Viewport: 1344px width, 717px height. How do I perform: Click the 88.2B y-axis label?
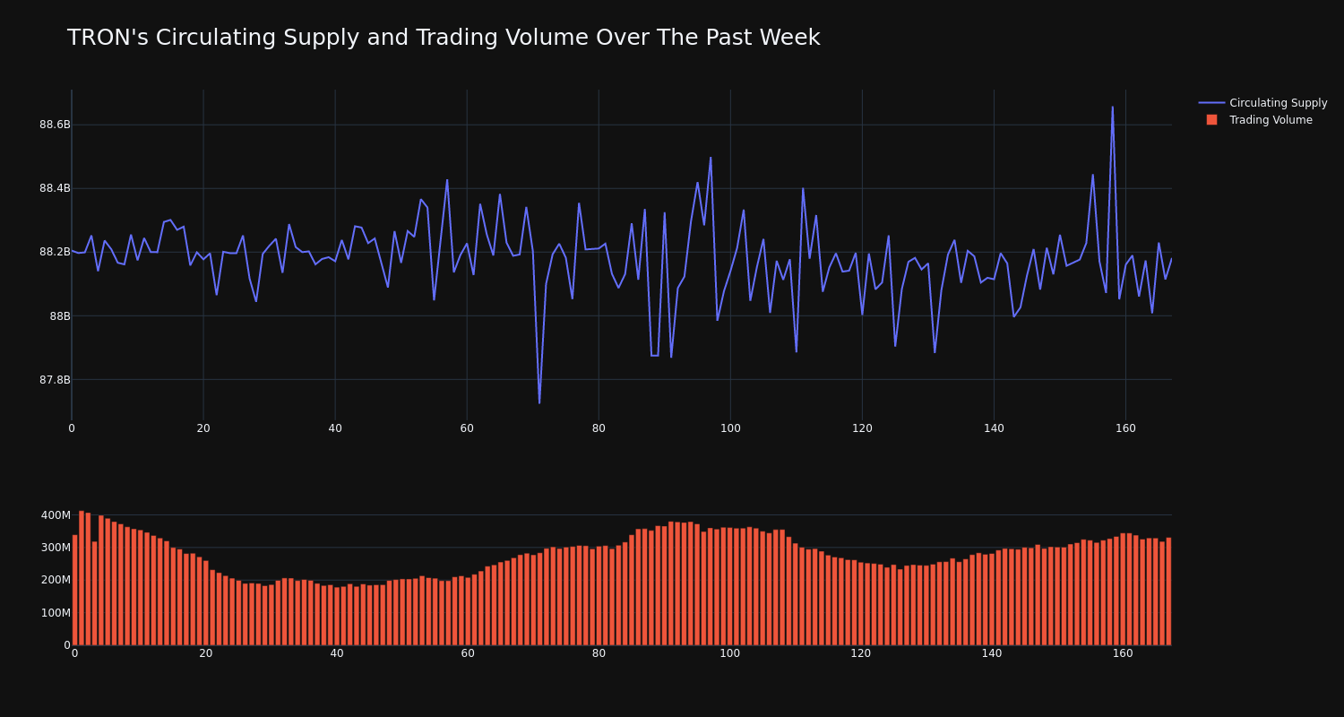[x=55, y=252]
